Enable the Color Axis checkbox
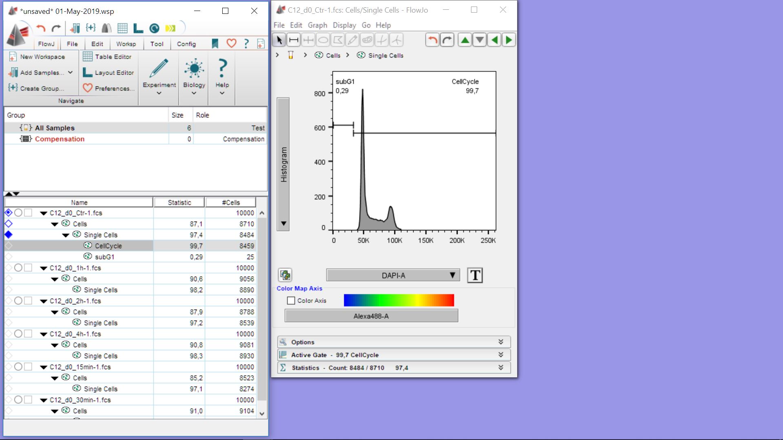This screenshot has height=440, width=783. tap(291, 301)
